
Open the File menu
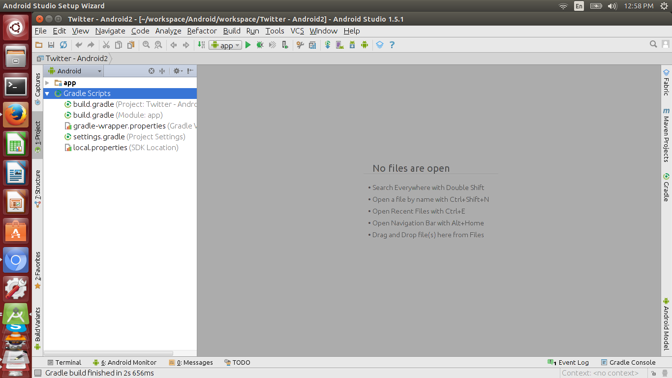41,31
